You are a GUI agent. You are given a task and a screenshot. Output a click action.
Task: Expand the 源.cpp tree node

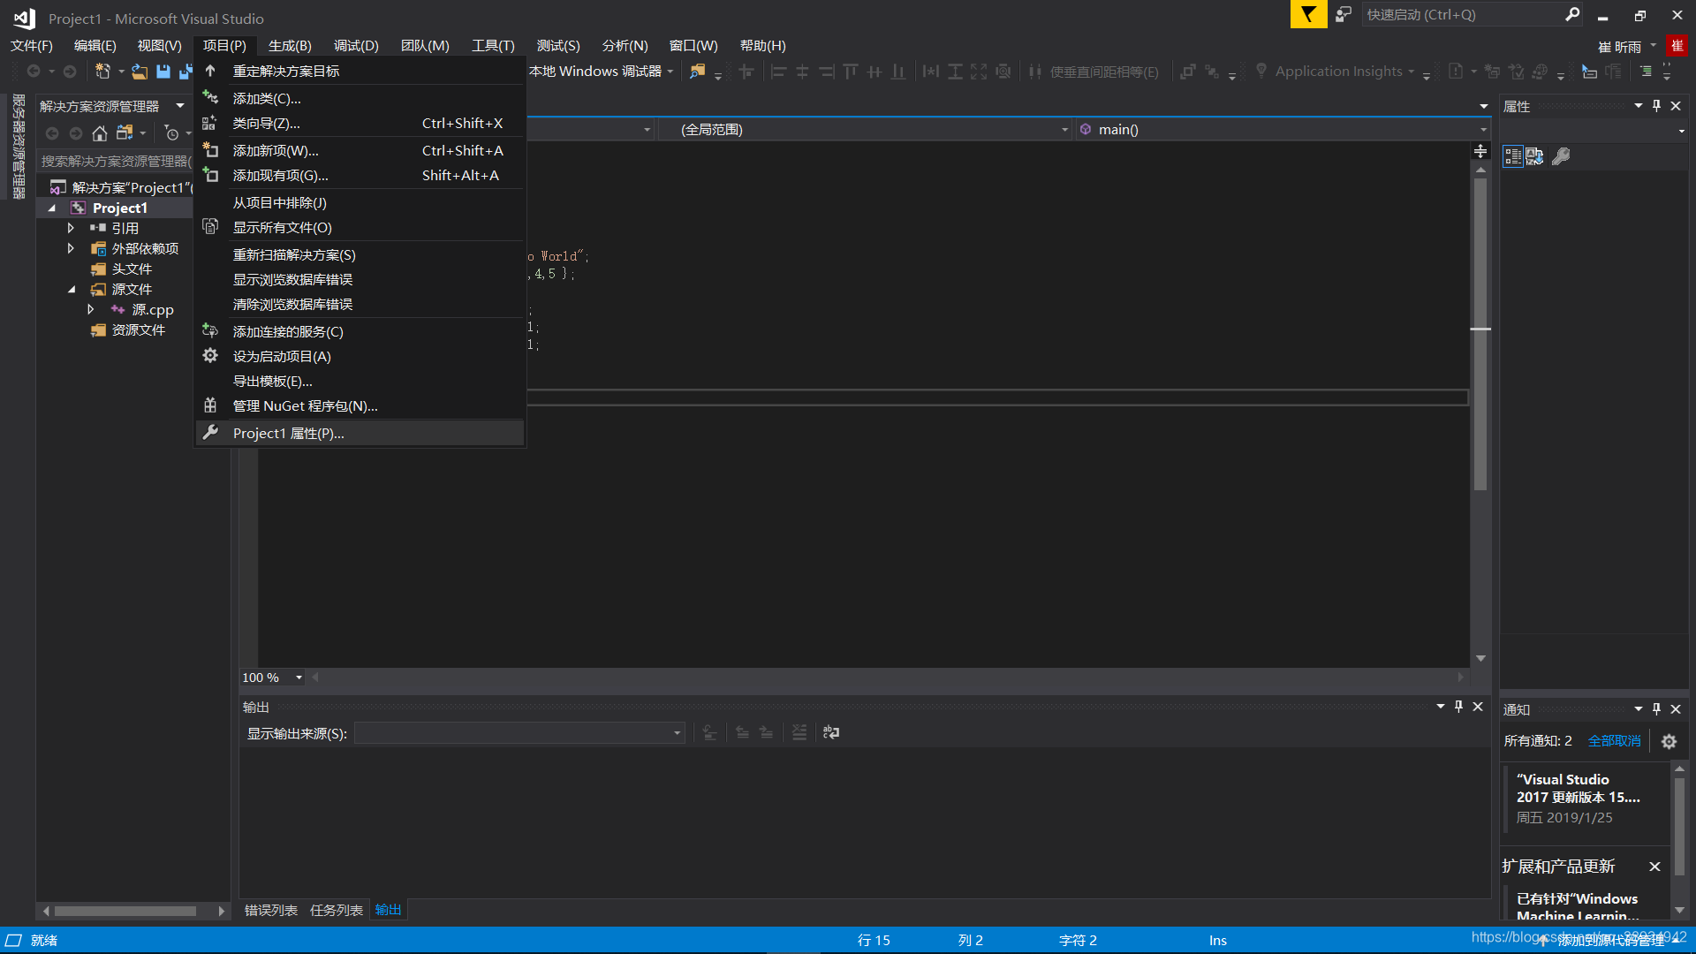(90, 309)
